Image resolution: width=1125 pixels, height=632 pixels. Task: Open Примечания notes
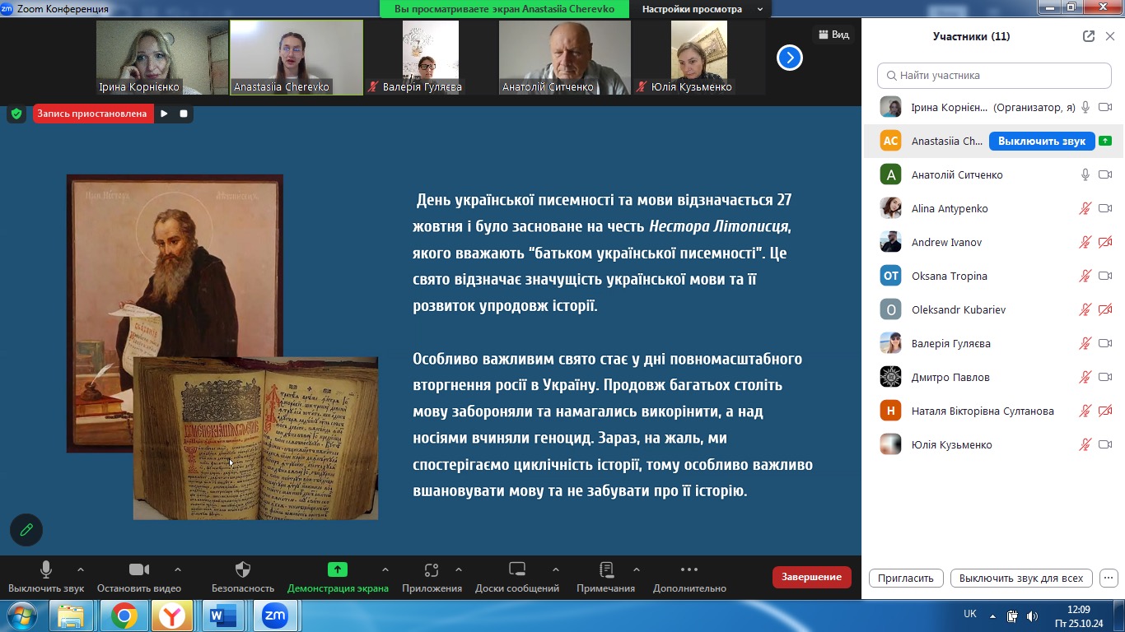[606, 577]
